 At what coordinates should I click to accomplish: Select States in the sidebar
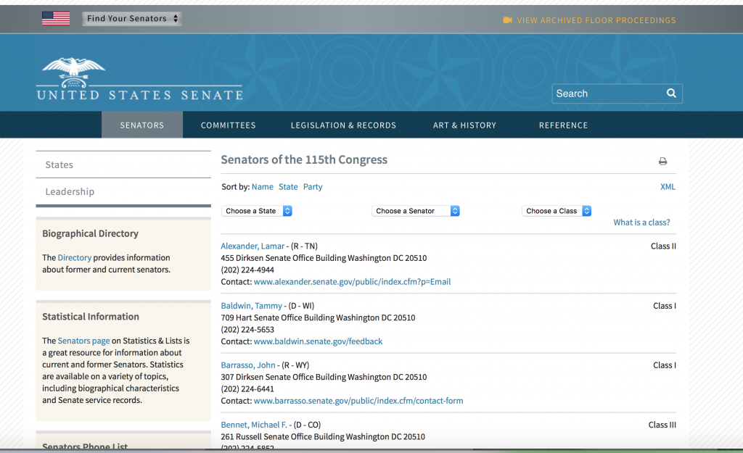click(x=123, y=165)
